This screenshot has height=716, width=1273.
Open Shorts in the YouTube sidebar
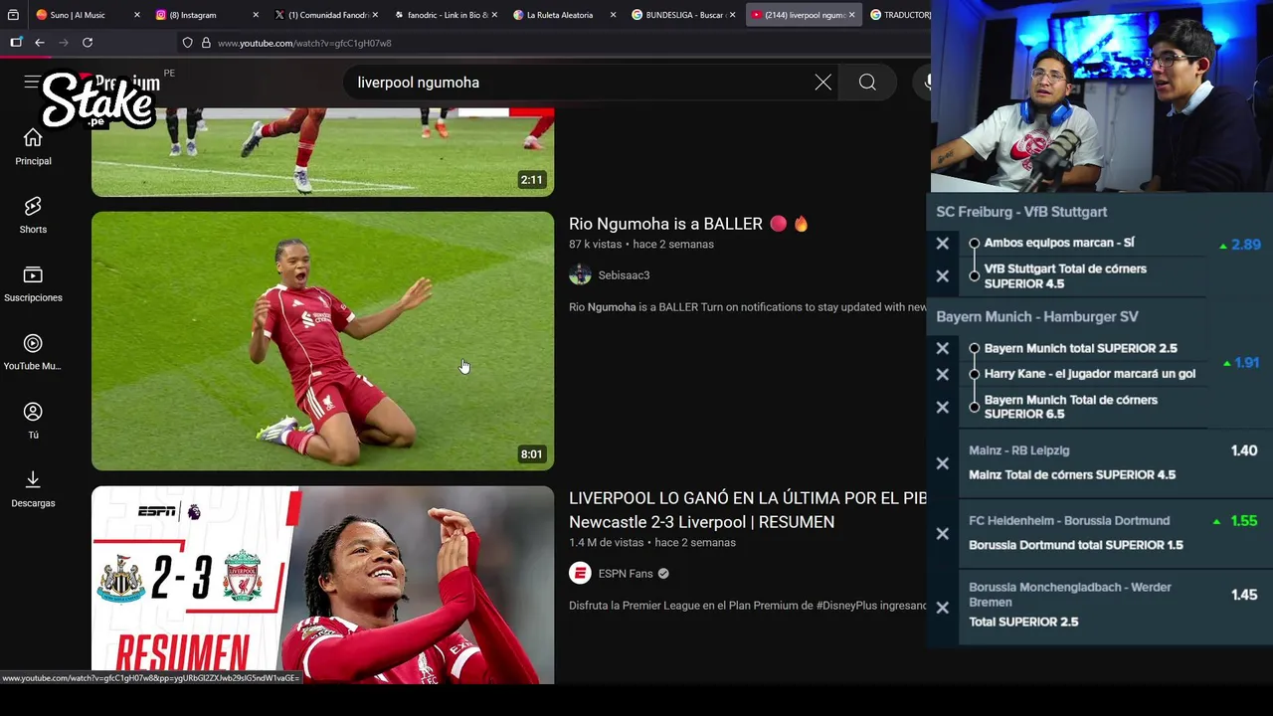click(33, 215)
